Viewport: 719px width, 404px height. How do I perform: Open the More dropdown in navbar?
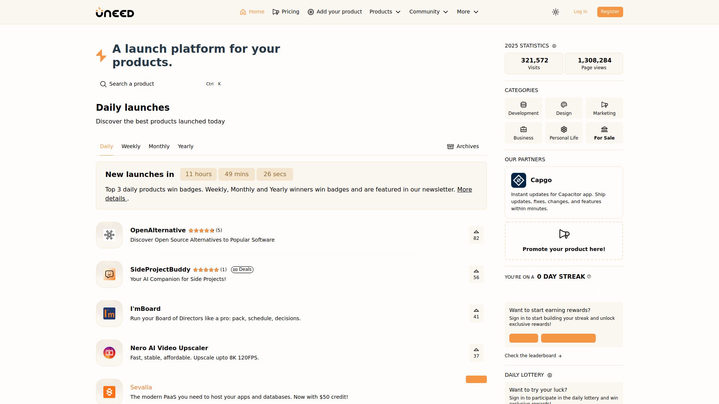(467, 12)
